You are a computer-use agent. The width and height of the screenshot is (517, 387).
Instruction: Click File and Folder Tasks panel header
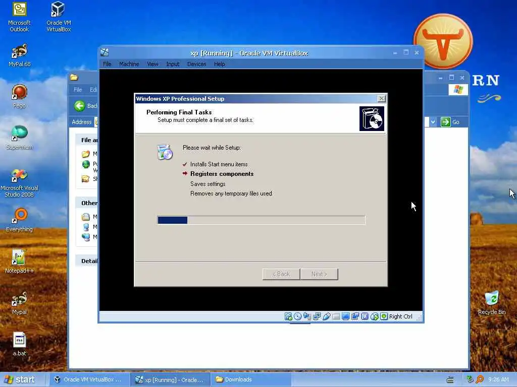(87, 140)
